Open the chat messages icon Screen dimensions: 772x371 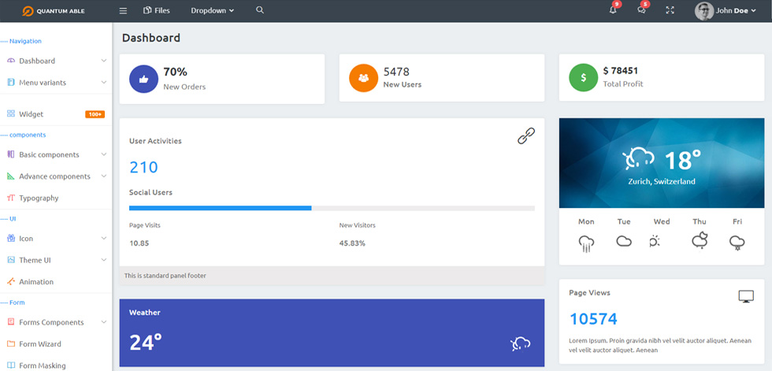tap(641, 10)
